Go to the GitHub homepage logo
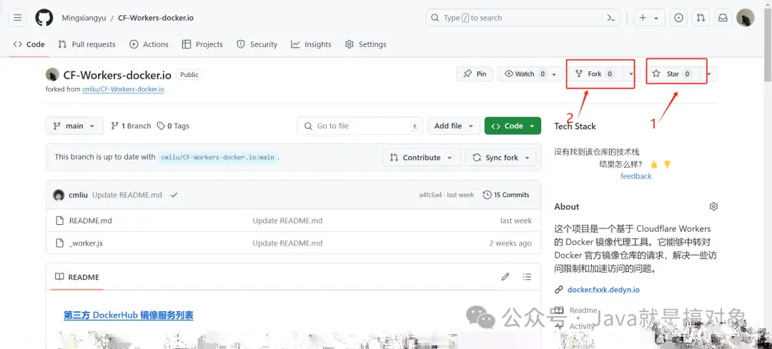This screenshot has height=349, width=772. [44, 18]
